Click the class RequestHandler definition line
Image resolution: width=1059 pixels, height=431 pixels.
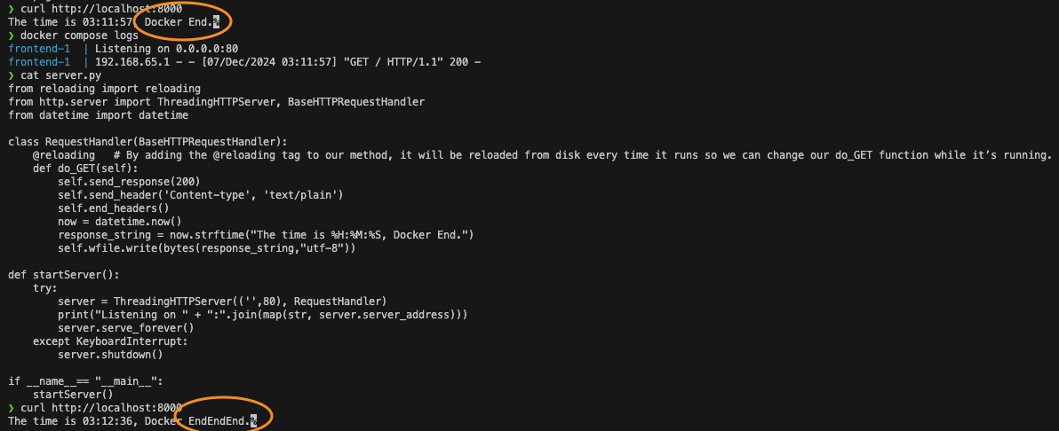pyautogui.click(x=147, y=142)
